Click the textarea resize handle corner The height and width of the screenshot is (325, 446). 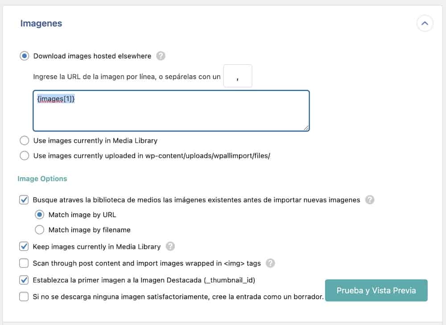click(x=306, y=128)
